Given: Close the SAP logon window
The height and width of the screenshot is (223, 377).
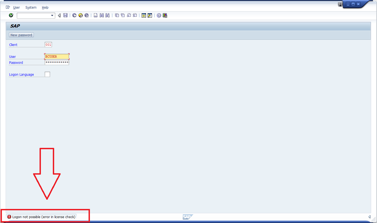Looking at the screenshot, I should coord(358,4).
